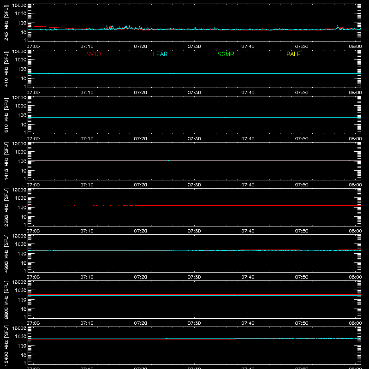
Task: Click the 100 y-axis label on 8800 MHz plot
Action: click(x=22, y=300)
